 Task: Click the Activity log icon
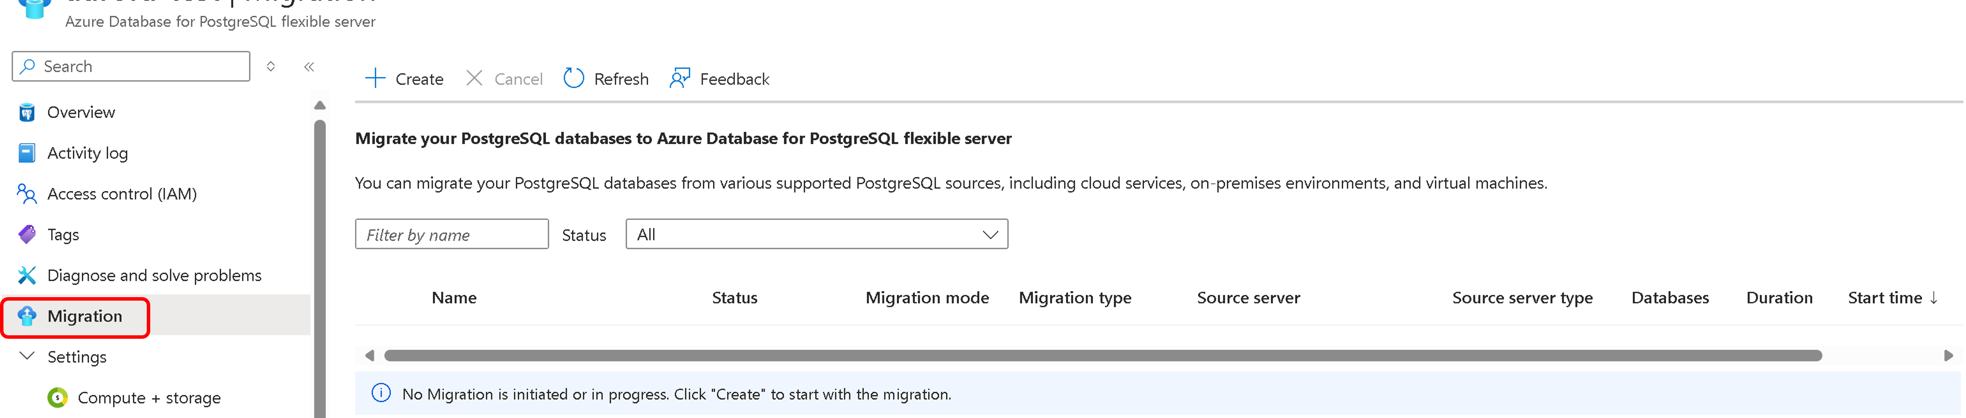coord(27,154)
